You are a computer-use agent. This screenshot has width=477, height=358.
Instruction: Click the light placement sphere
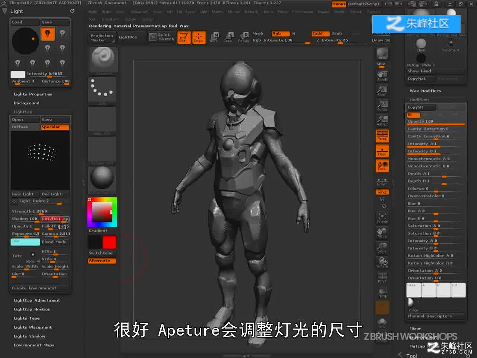click(25, 41)
